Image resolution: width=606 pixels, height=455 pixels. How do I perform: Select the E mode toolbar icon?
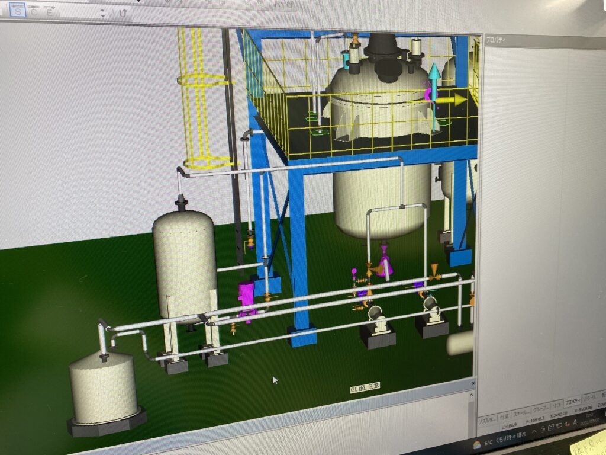point(49,11)
